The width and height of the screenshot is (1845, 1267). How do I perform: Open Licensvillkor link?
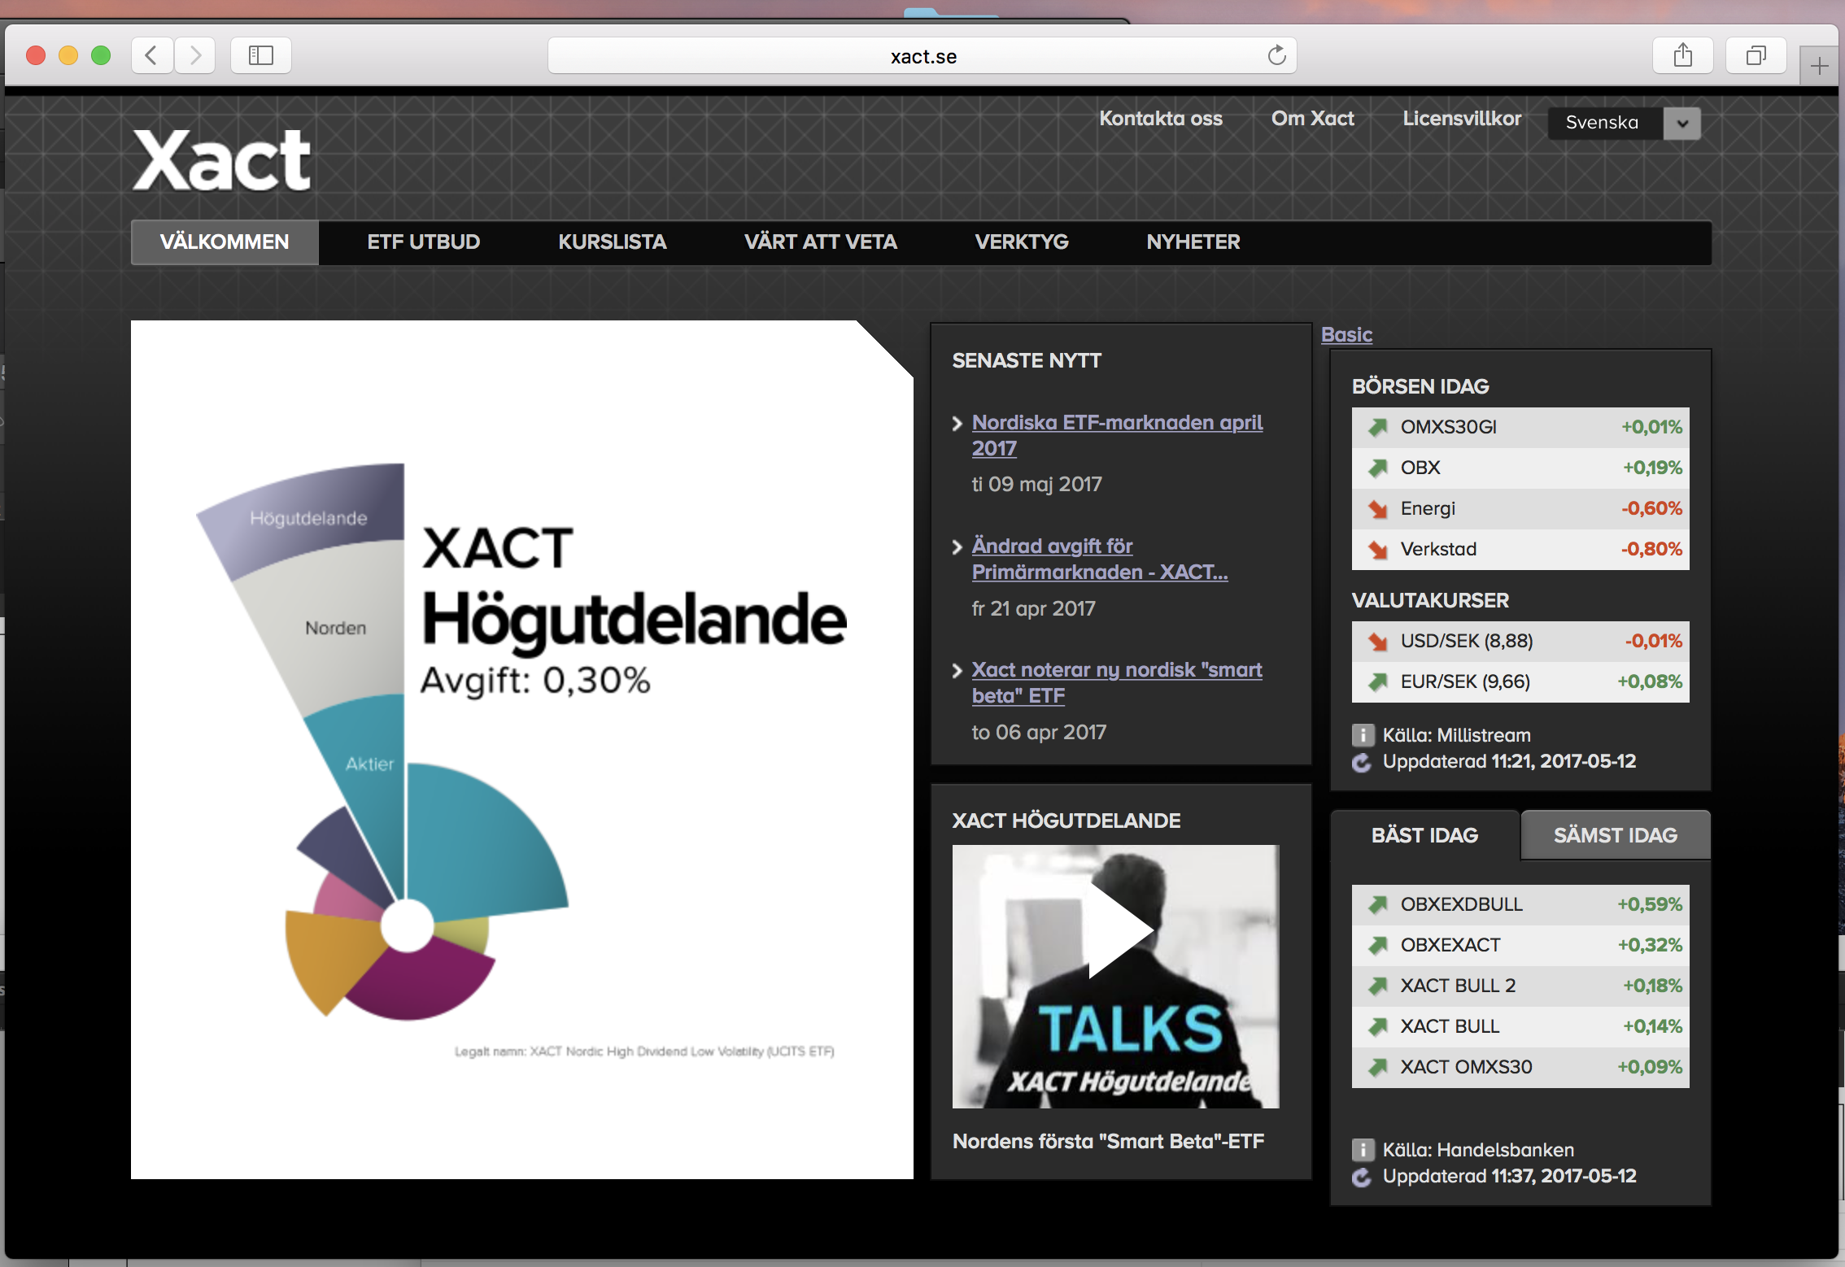(1462, 119)
